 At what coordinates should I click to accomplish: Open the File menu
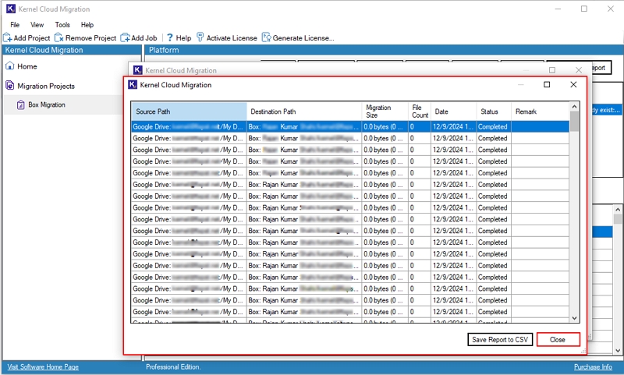point(15,25)
